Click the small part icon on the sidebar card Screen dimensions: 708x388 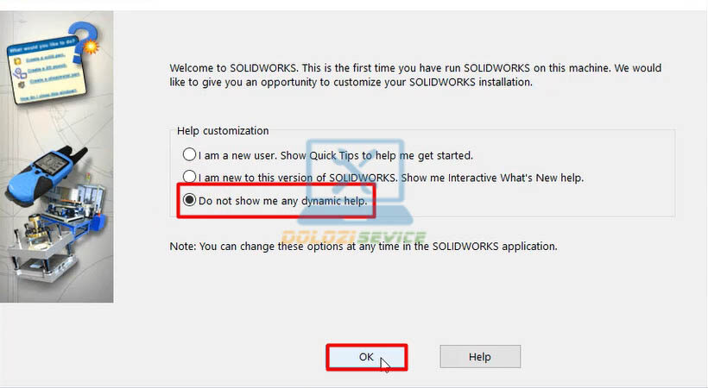click(x=17, y=61)
